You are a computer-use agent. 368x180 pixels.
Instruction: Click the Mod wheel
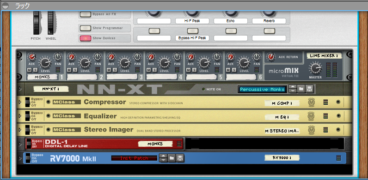pos(51,23)
